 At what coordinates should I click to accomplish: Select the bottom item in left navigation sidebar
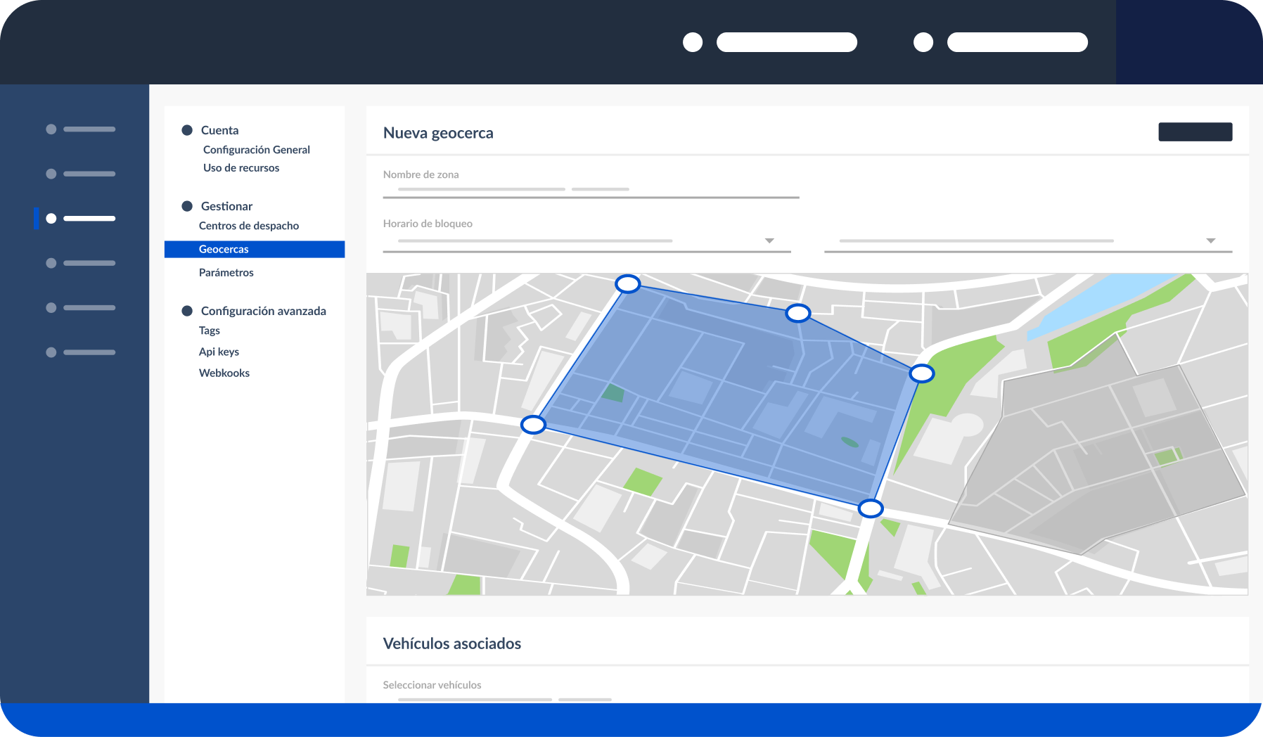[80, 352]
